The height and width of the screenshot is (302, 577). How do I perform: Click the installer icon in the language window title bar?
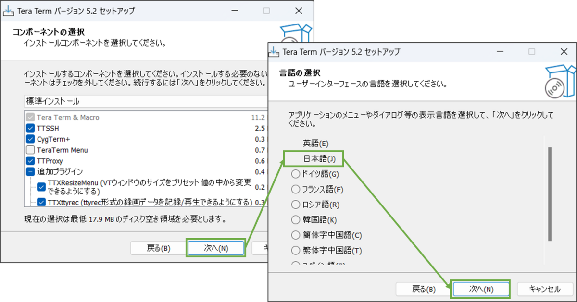click(273, 51)
